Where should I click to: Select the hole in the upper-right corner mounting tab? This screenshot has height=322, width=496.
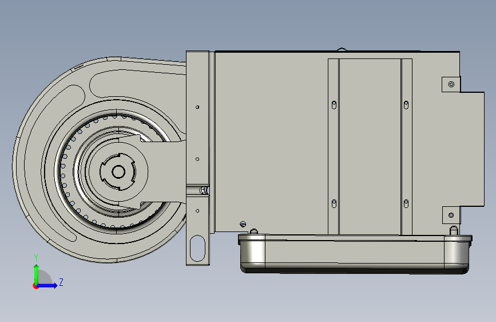coord(451,84)
